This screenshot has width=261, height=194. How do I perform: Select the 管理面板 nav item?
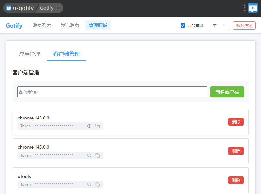pyautogui.click(x=98, y=25)
